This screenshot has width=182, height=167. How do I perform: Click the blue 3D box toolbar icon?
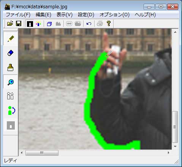49,24
